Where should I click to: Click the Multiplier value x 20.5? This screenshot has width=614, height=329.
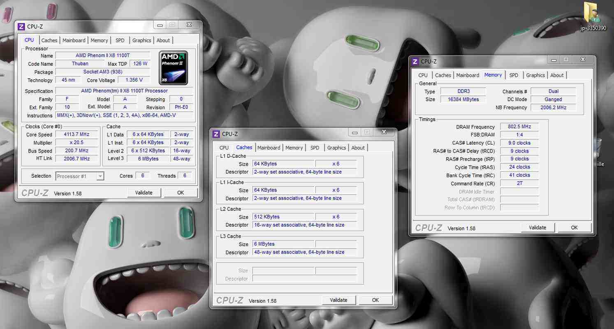[x=76, y=143]
